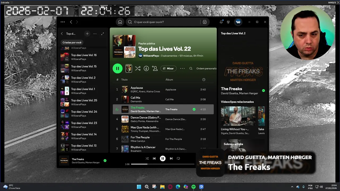Open Top das Lives Vol. 23 playlist
Image resolution: width=340 pixels, height=191 pixels.
pyautogui.click(x=83, y=125)
